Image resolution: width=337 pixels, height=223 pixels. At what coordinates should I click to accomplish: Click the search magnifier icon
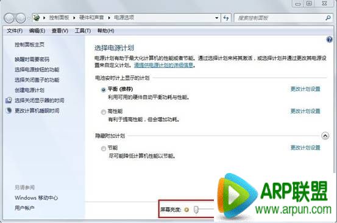[328, 18]
